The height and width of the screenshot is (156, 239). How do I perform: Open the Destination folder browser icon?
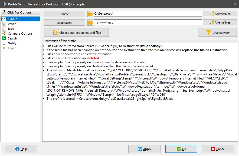click(x=90, y=22)
